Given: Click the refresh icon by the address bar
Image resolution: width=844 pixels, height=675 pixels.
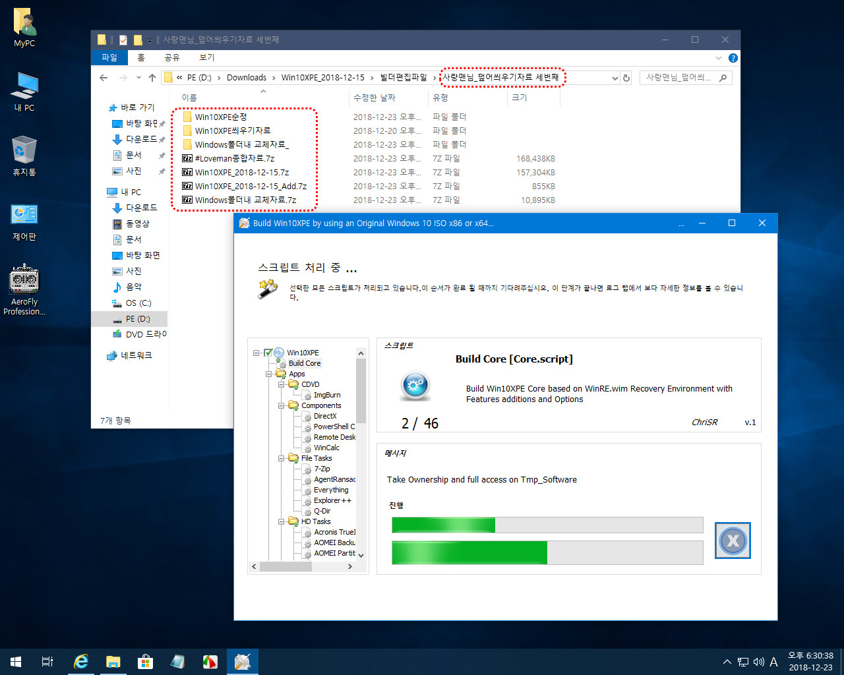Looking at the screenshot, I should pyautogui.click(x=626, y=78).
